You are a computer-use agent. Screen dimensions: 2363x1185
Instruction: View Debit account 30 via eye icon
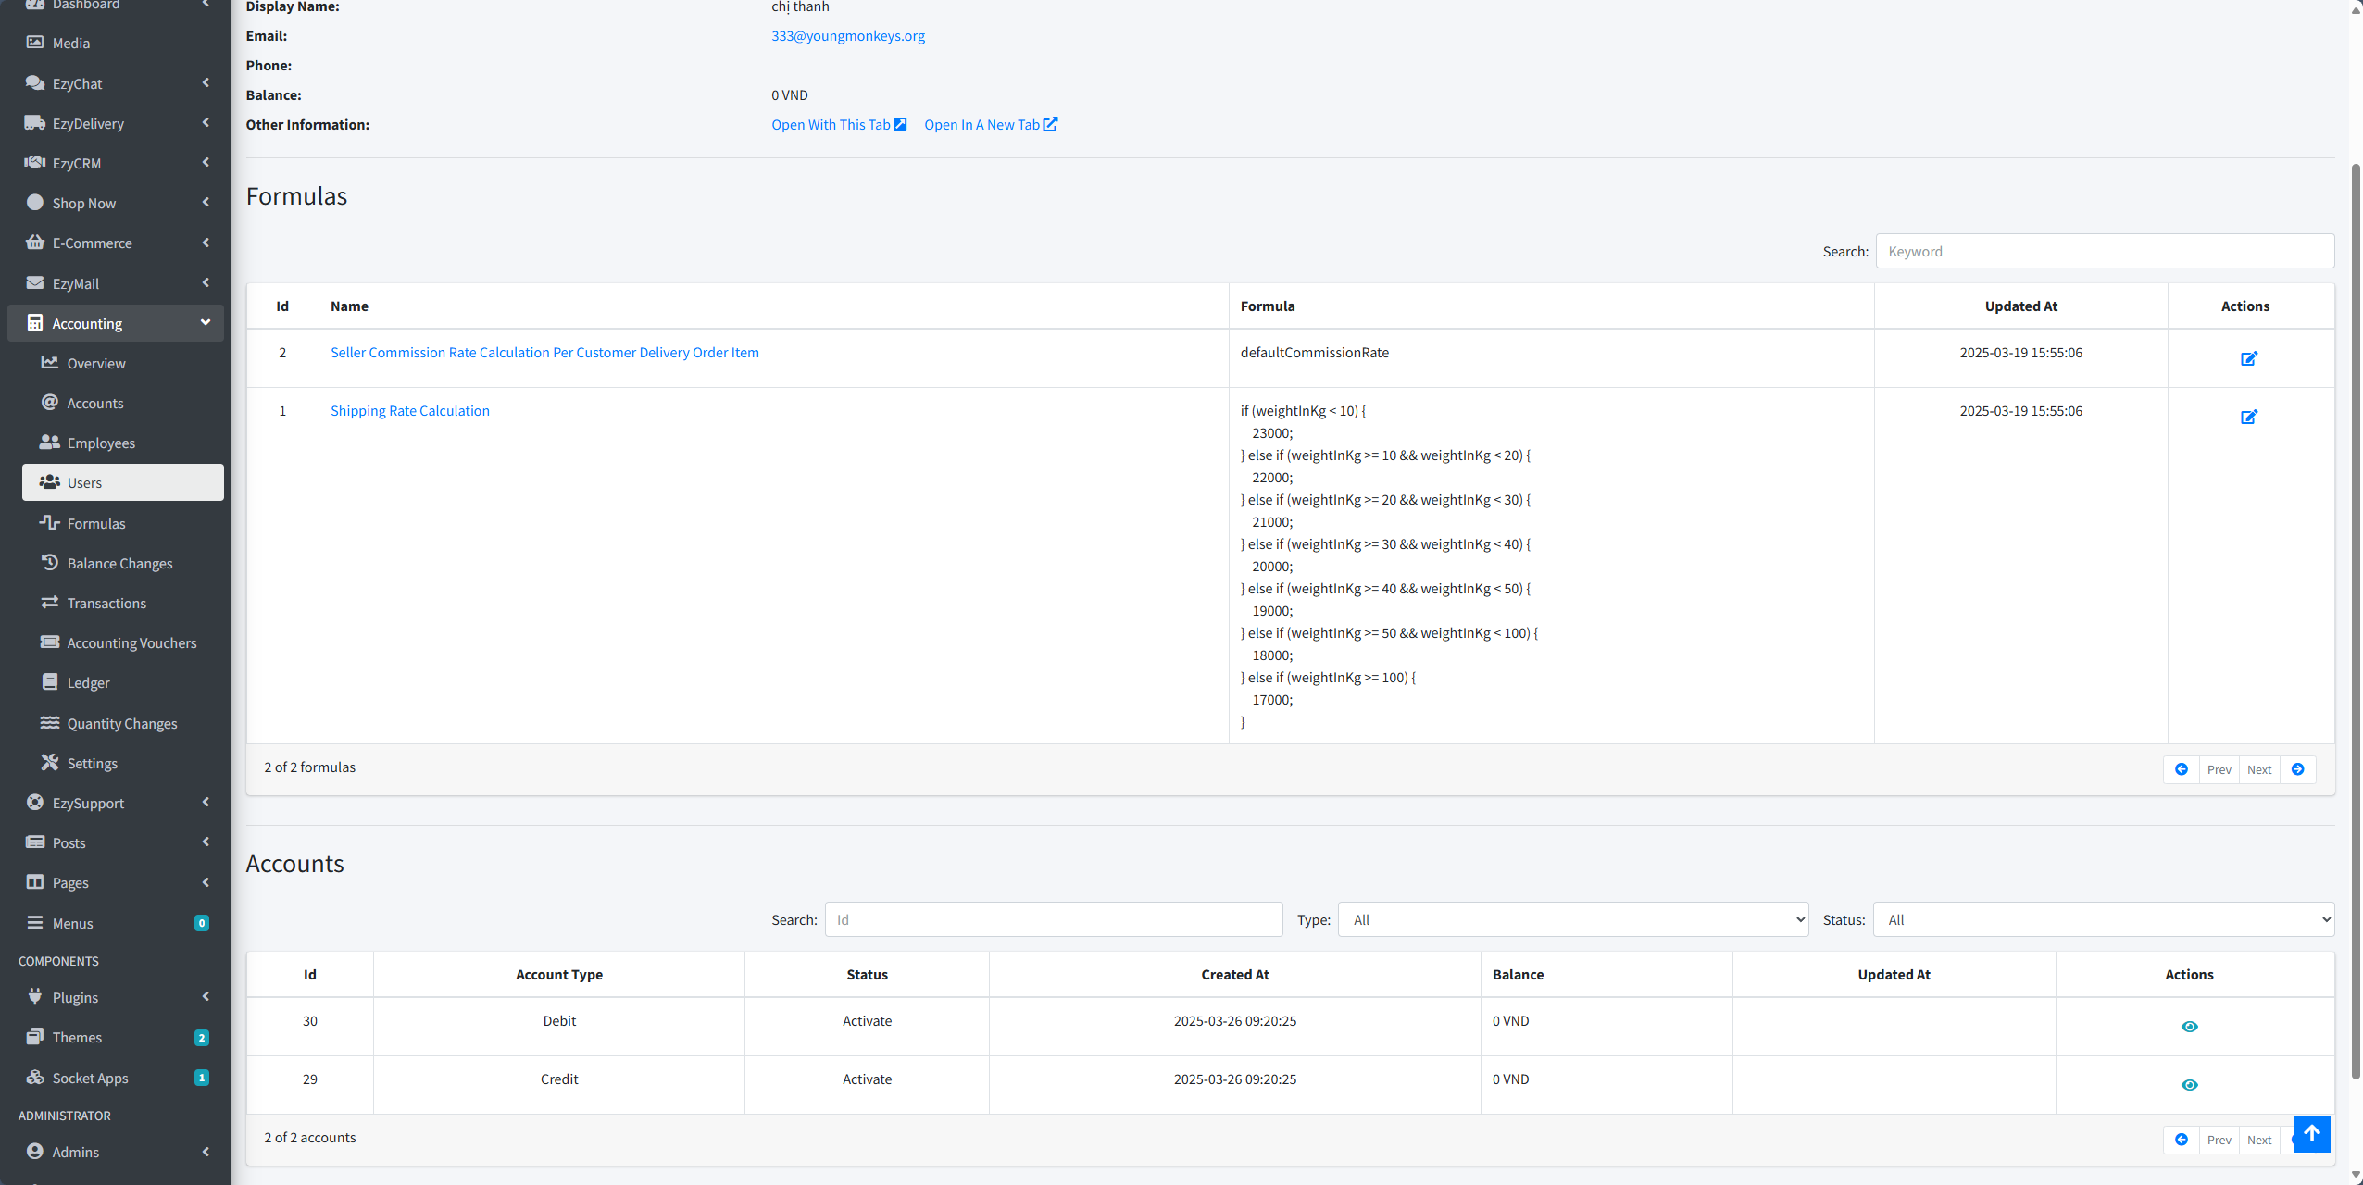[x=2189, y=1027]
